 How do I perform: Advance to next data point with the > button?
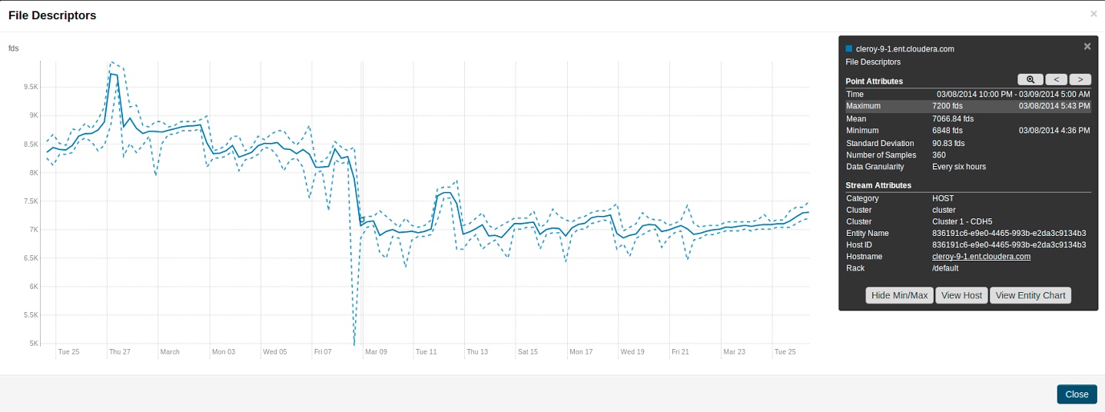point(1080,79)
